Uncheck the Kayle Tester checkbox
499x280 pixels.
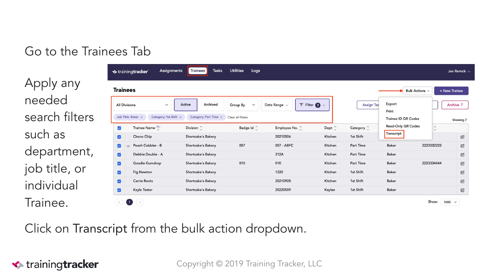tap(119, 190)
